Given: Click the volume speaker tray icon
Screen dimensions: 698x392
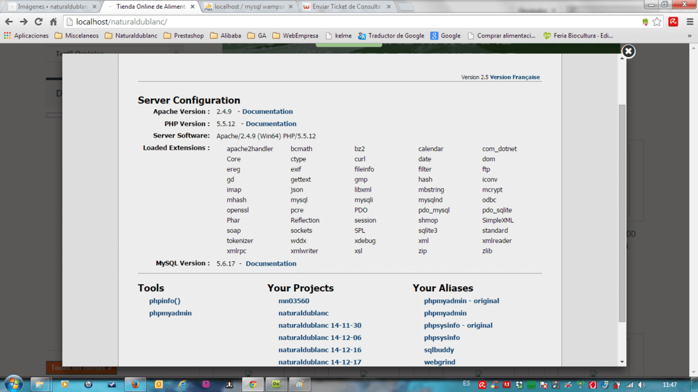Looking at the screenshot, I should (642, 385).
